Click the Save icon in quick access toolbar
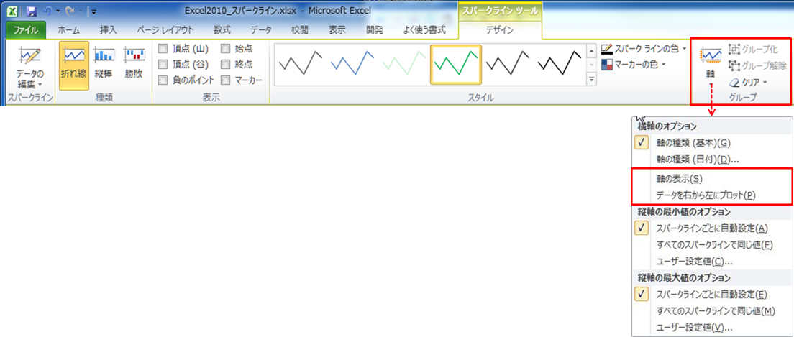The image size is (794, 337). click(x=31, y=11)
